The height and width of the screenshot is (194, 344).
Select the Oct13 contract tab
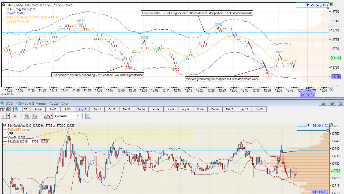click(112, 109)
